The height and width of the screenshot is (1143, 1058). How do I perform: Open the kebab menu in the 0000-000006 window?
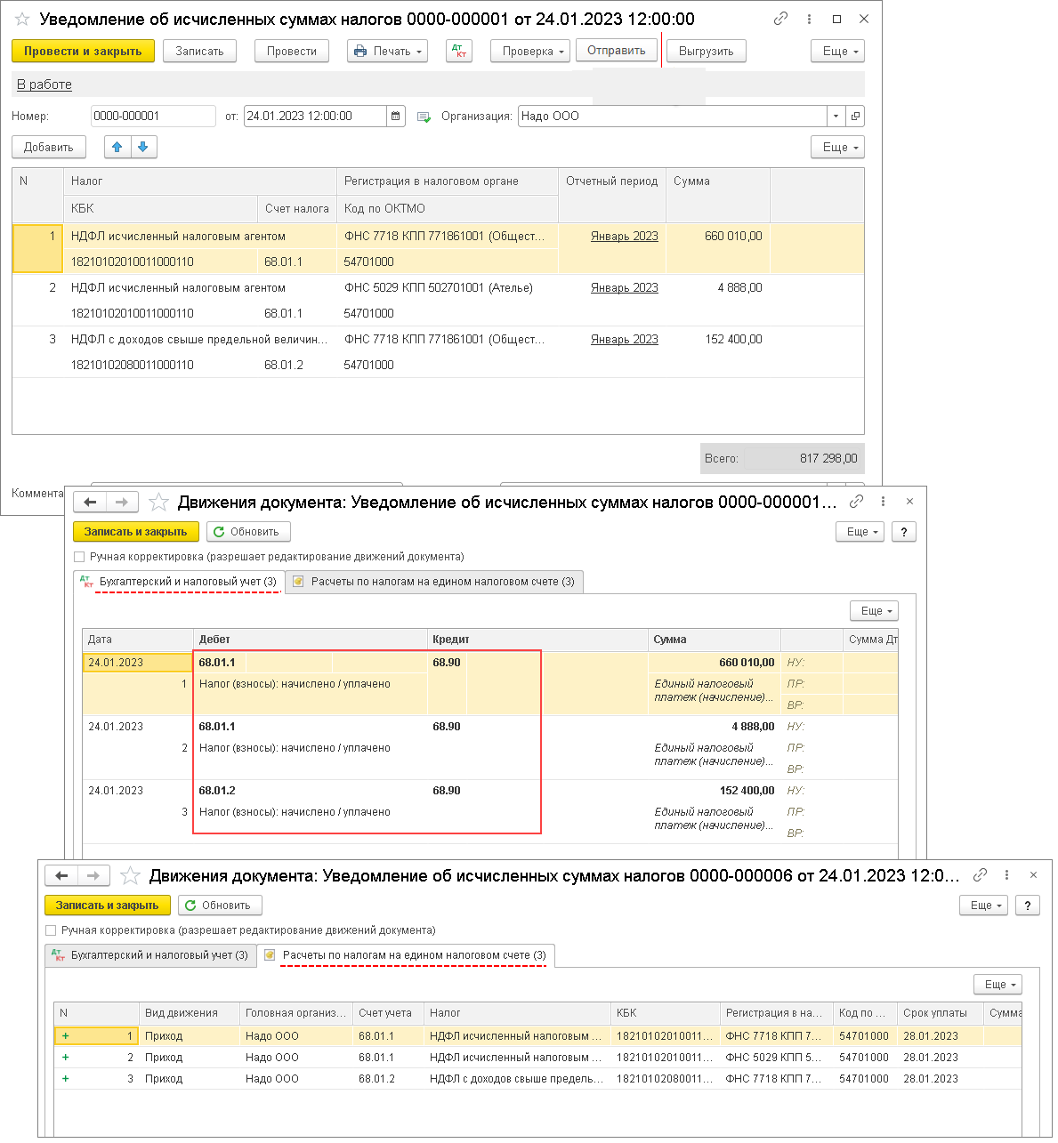1006,875
